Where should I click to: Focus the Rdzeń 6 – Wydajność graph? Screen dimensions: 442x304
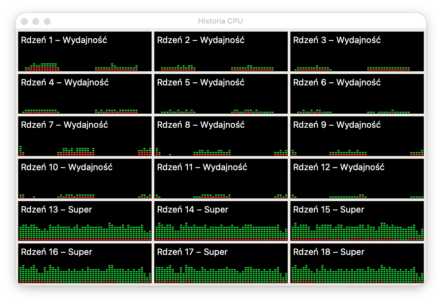[x=357, y=94]
